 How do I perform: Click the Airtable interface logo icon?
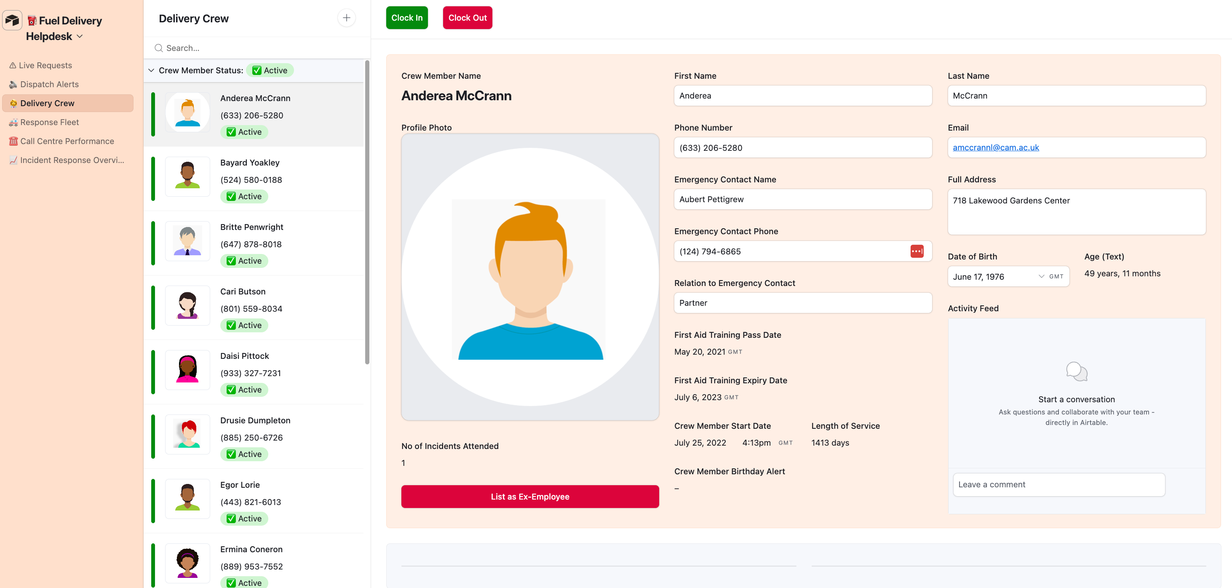point(13,20)
